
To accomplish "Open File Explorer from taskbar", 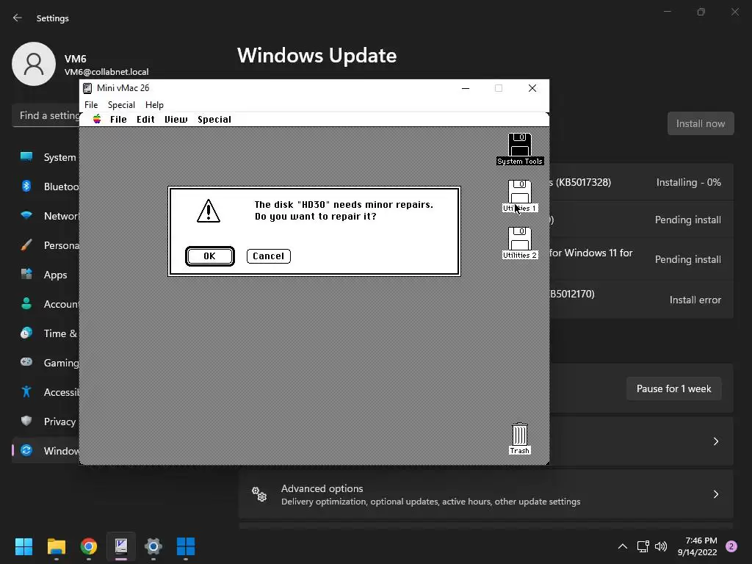I will [56, 546].
